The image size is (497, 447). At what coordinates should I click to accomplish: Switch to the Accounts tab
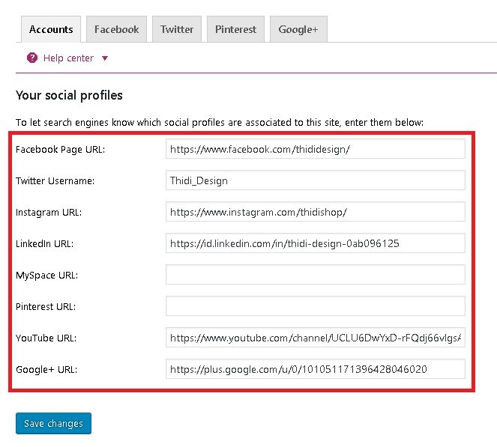pos(51,29)
